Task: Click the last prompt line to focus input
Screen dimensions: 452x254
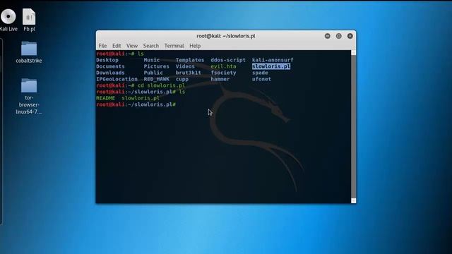Action: (136, 104)
